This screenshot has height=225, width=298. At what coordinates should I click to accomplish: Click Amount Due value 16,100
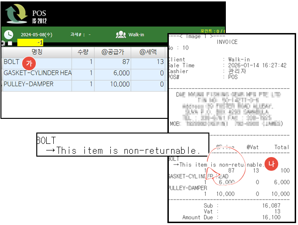click(272, 217)
